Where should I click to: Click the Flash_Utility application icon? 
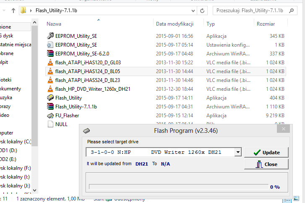point(50,98)
